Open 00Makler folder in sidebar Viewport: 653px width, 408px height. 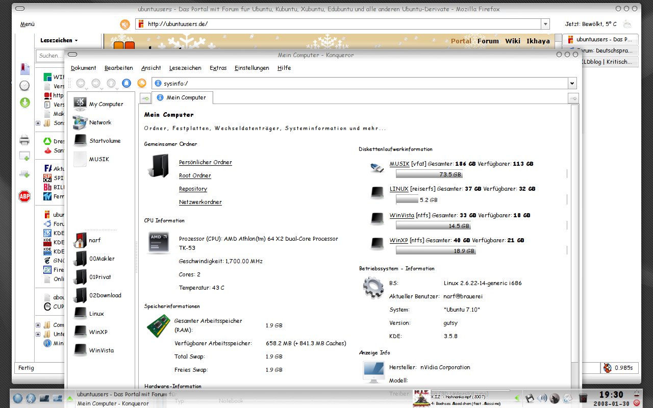coord(94,259)
